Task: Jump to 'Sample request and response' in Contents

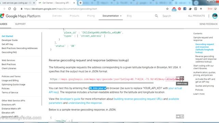Action: (x=203, y=39)
